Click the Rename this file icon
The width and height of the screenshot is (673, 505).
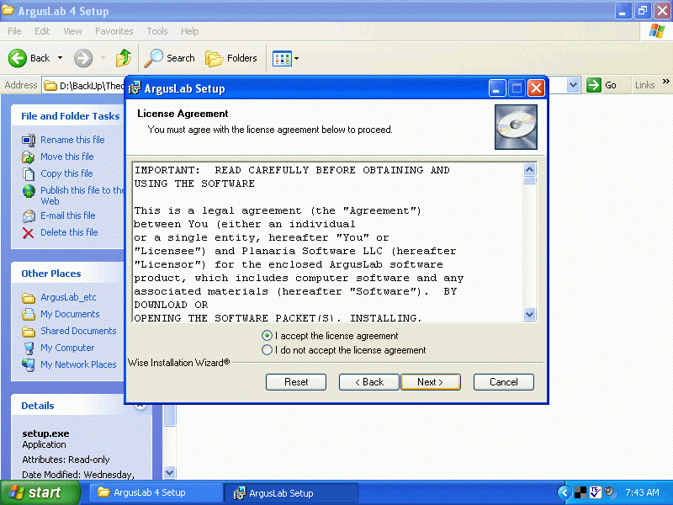[x=29, y=140]
